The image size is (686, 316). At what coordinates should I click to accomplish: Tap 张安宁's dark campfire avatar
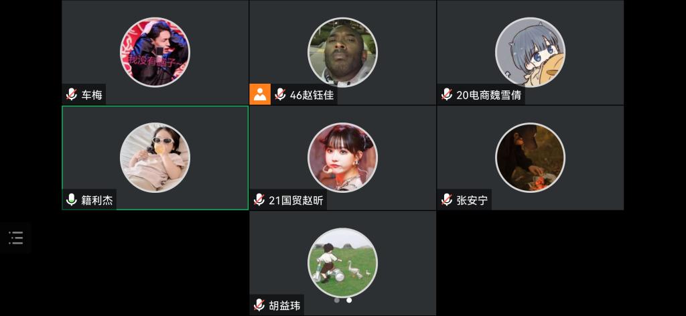click(x=531, y=158)
